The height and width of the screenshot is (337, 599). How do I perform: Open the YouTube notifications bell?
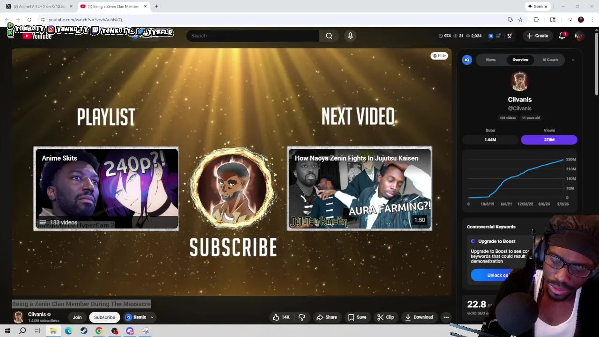562,36
